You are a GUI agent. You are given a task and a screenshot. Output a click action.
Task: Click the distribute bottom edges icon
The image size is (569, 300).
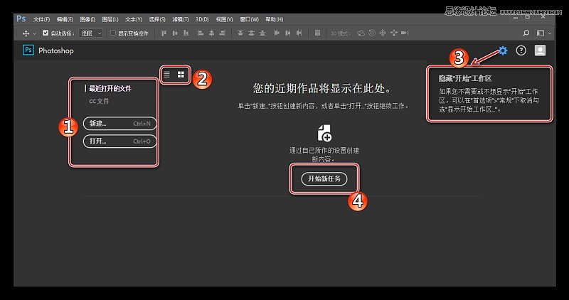click(262, 33)
